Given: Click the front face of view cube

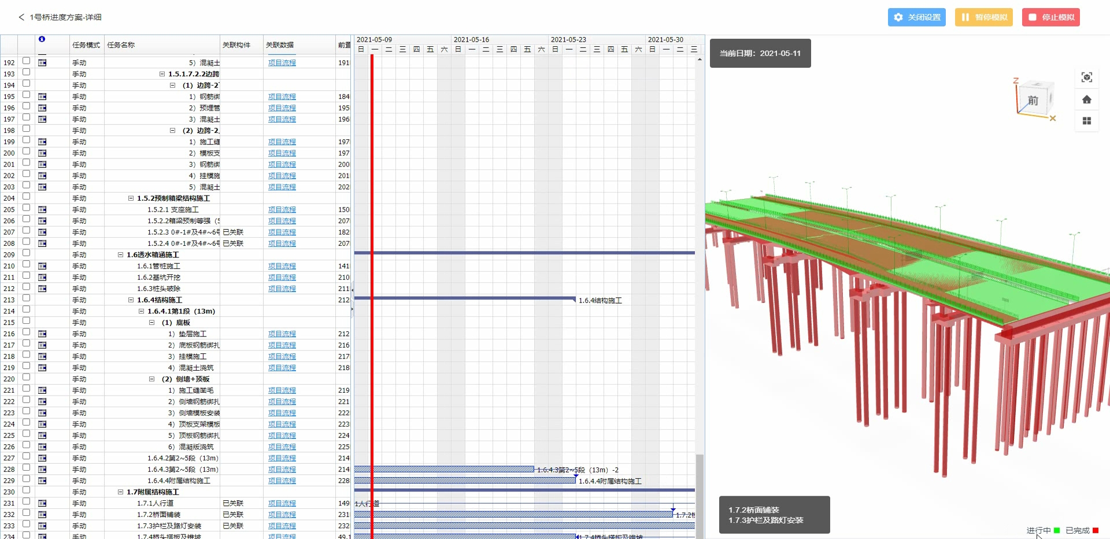Looking at the screenshot, I should 1033,101.
